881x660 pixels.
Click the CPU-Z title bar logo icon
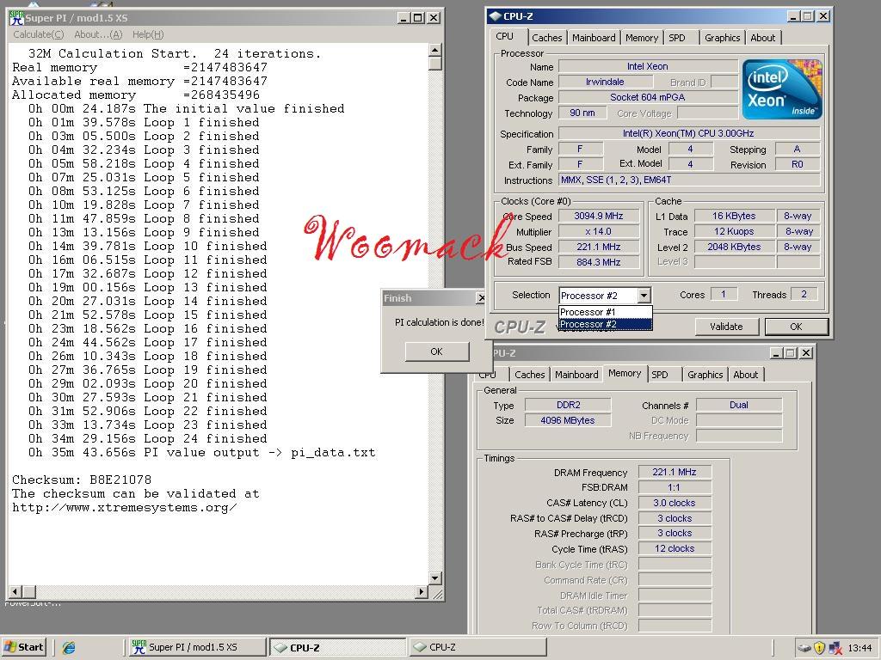[x=495, y=16]
